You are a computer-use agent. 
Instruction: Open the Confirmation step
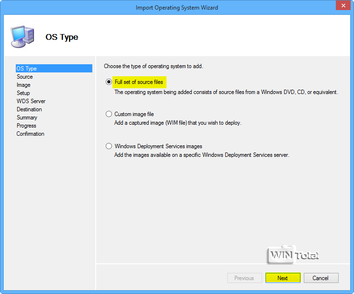[x=31, y=134]
